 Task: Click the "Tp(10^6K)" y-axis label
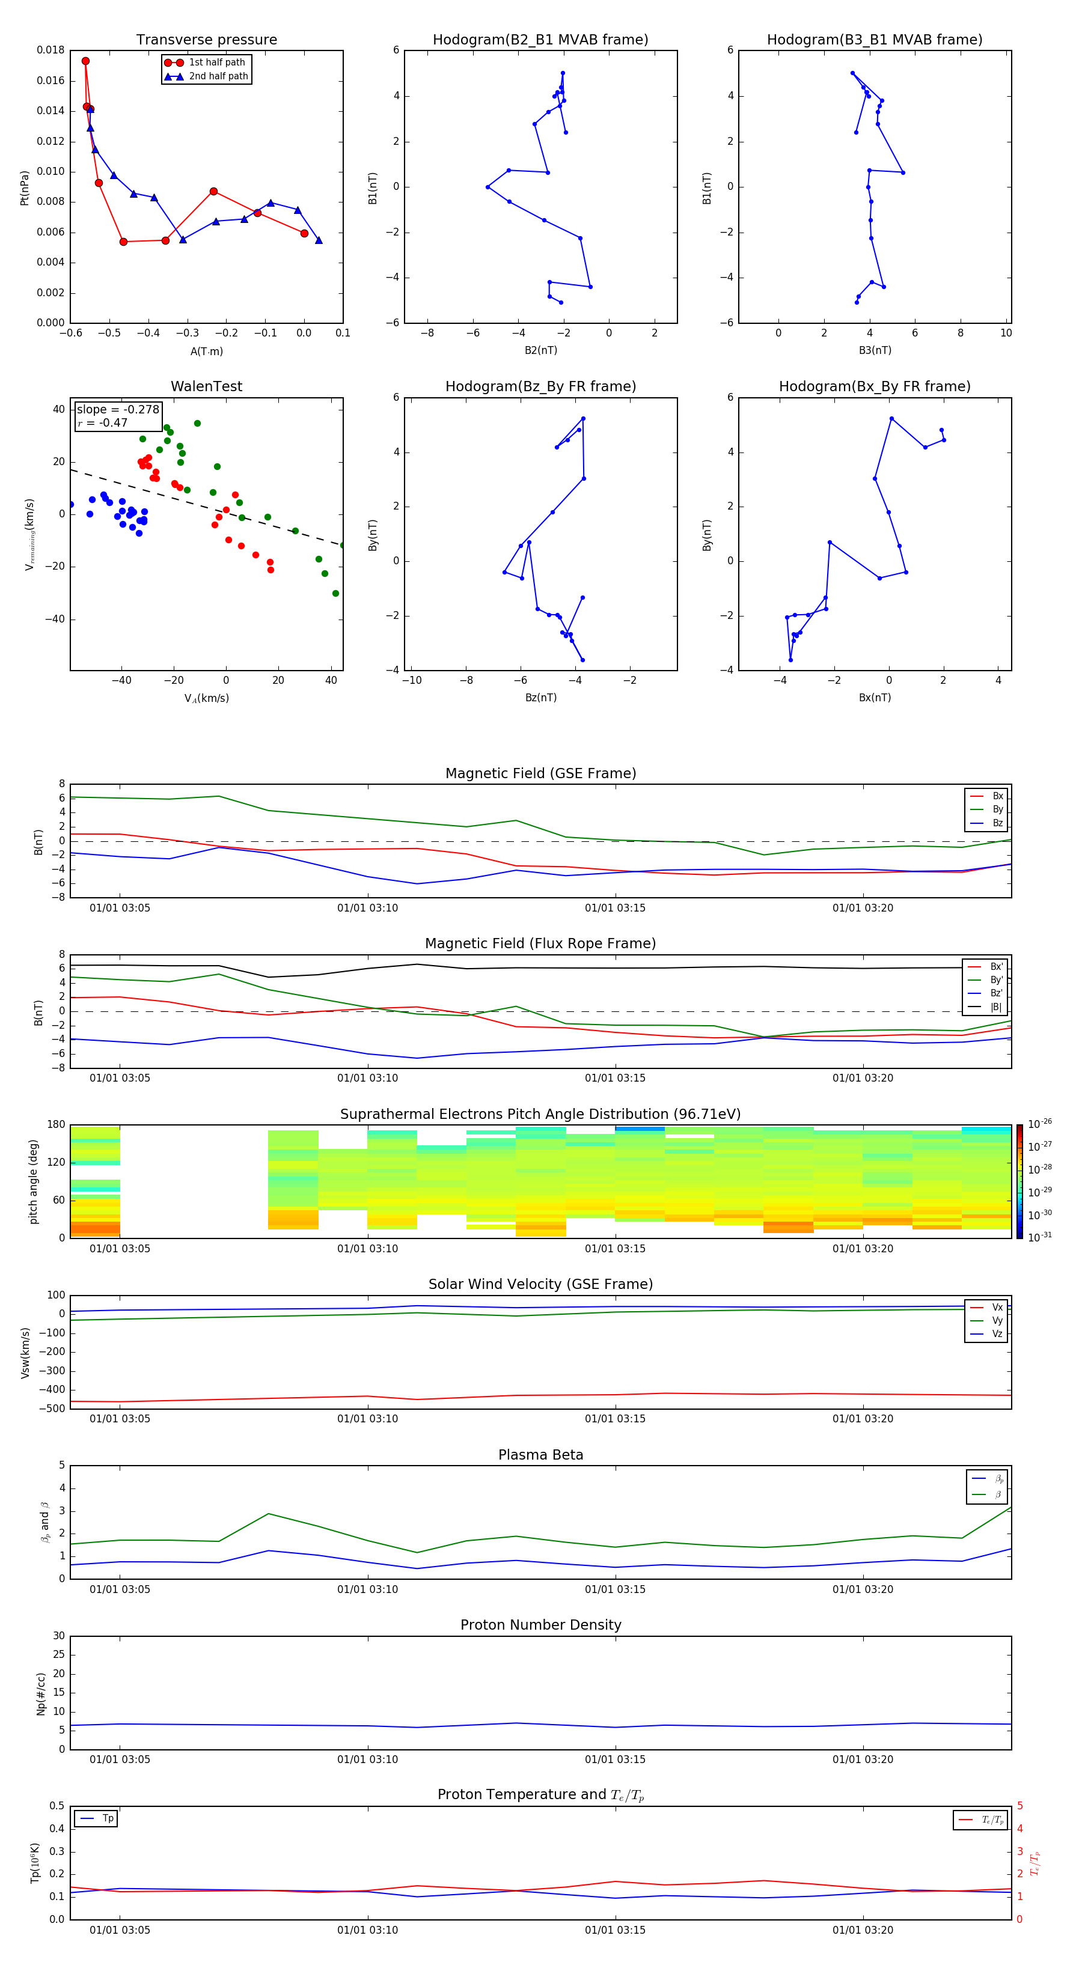click(35, 1863)
